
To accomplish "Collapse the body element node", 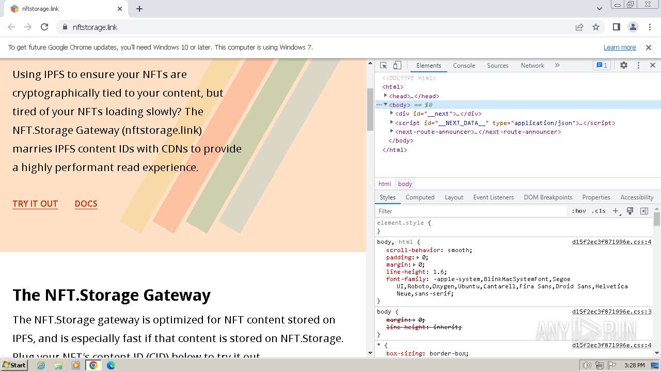I will (x=385, y=105).
